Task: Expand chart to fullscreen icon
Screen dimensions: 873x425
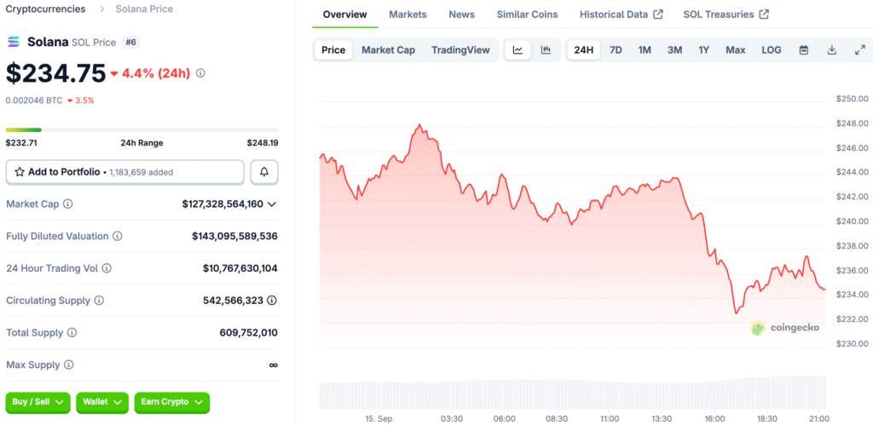Action: click(x=859, y=50)
